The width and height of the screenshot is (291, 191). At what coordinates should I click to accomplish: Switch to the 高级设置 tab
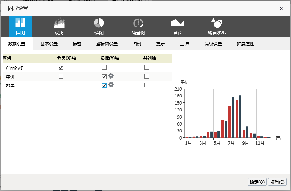[x=213, y=44]
